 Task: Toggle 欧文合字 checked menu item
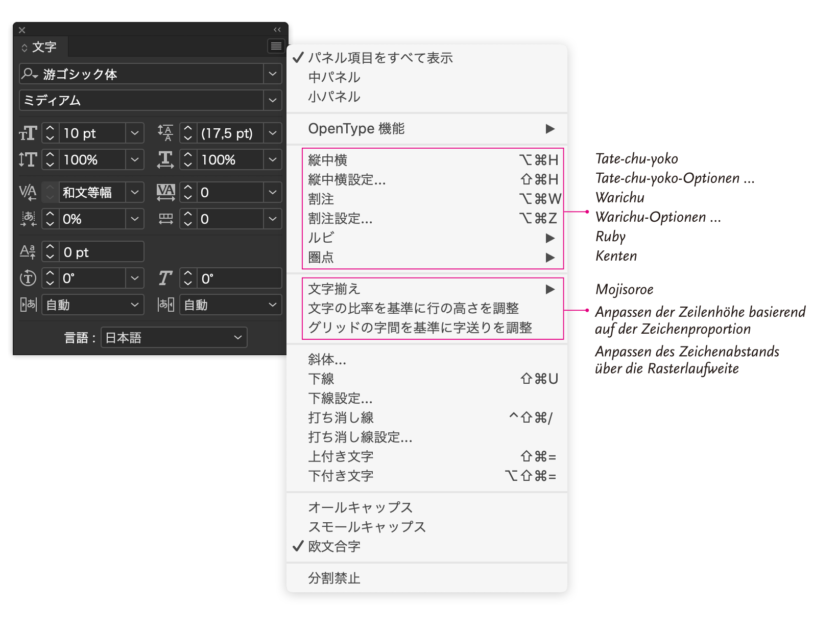(334, 546)
